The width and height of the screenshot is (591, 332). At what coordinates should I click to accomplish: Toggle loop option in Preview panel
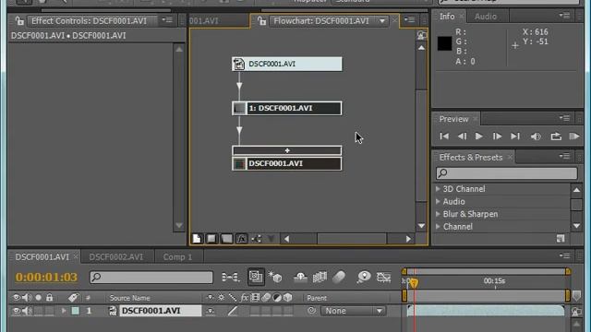tap(556, 136)
